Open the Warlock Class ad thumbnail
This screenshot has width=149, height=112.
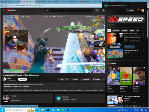tap(115, 41)
